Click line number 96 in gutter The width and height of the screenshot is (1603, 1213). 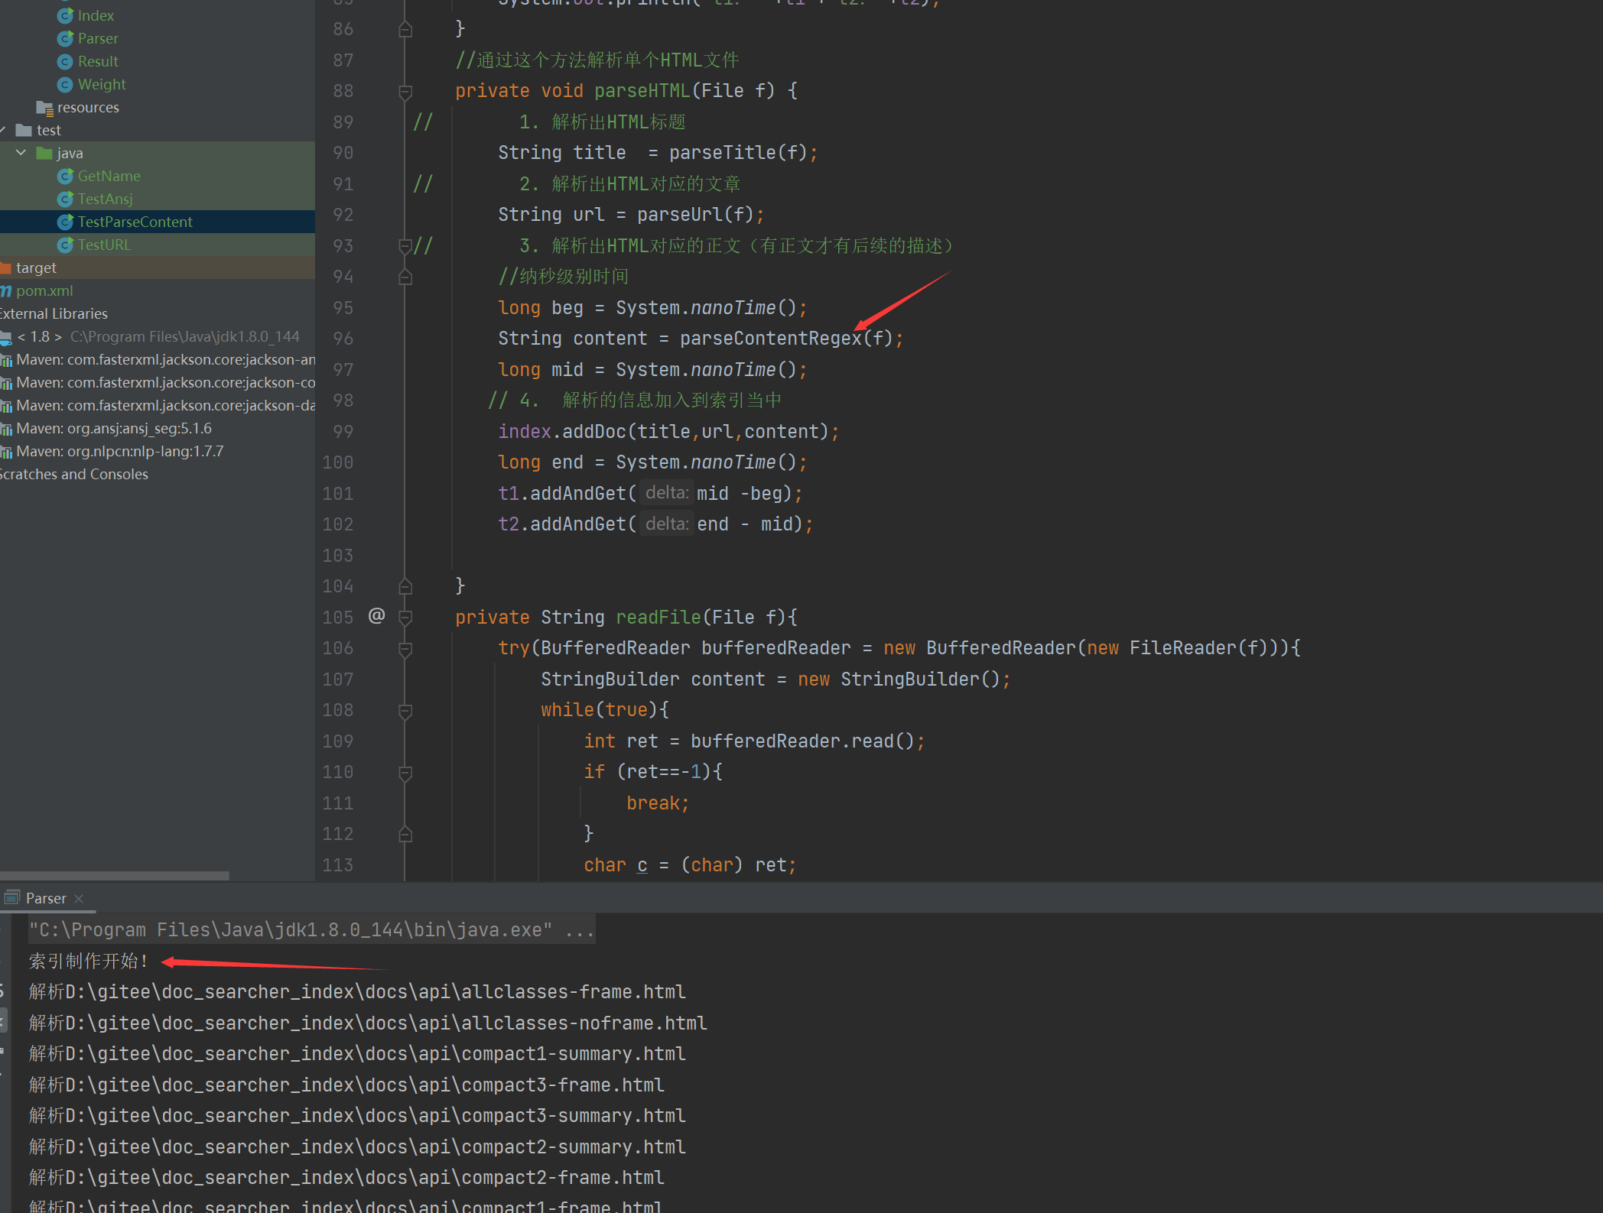[x=343, y=339]
